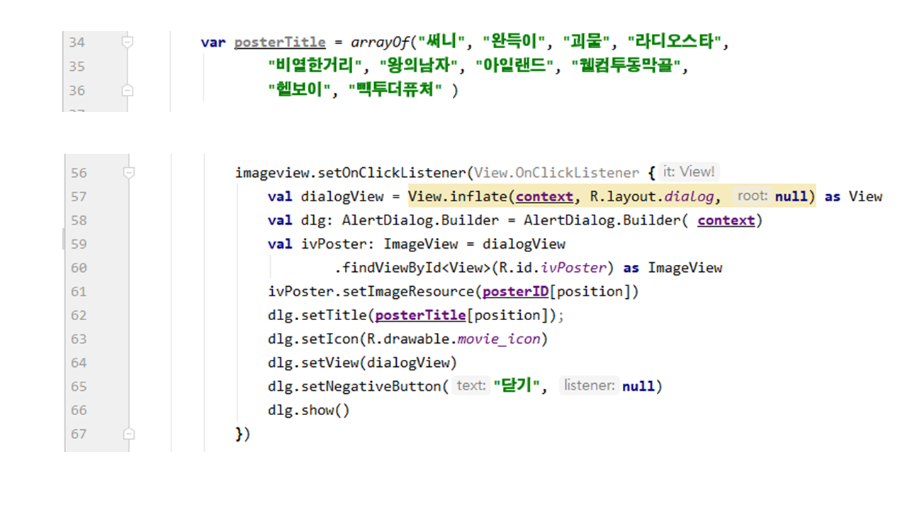This screenshot has height=510, width=907.
Task: Click the 'text:' parameter hint in setNegativeButton
Action: pyautogui.click(x=471, y=386)
